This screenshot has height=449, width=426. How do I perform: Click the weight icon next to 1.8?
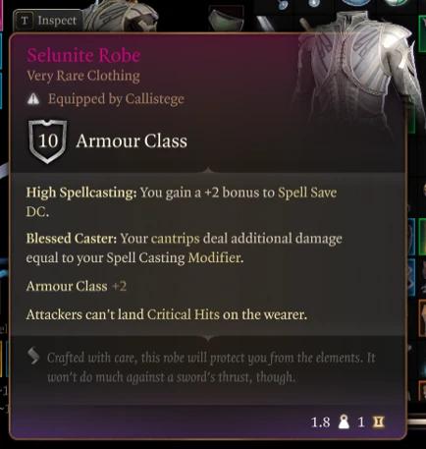pyautogui.click(x=344, y=421)
